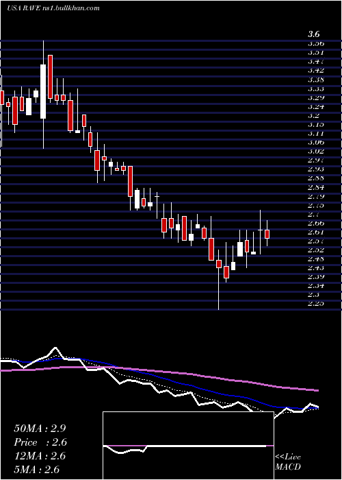Click the 2.7 price axis label
The height and width of the screenshot is (480, 342).
314,214
